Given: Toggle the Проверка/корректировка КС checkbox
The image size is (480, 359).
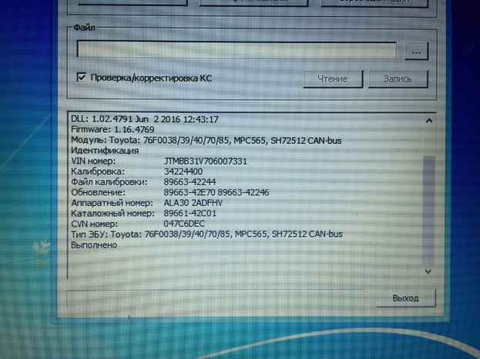Looking at the screenshot, I should pyautogui.click(x=82, y=78).
